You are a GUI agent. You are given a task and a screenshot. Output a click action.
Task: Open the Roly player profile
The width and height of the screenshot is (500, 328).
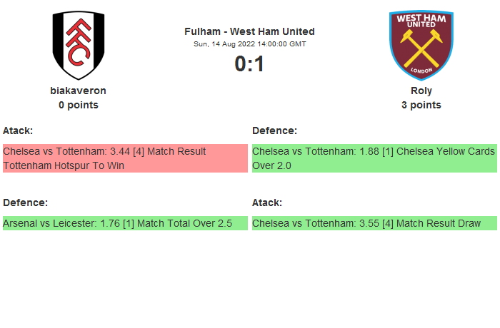click(x=421, y=91)
